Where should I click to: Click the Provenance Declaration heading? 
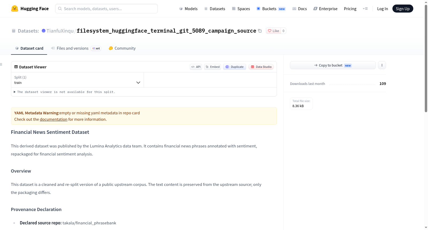click(36, 209)
